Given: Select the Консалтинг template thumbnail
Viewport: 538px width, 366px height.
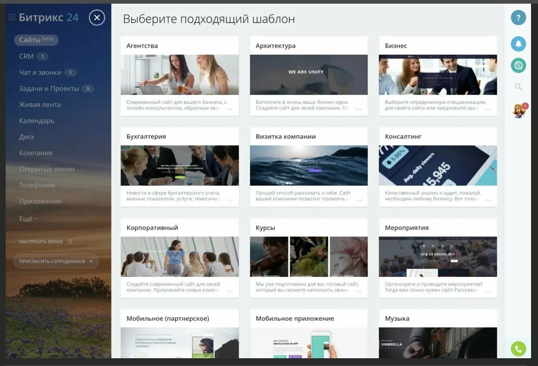Looking at the screenshot, I should 438,165.
